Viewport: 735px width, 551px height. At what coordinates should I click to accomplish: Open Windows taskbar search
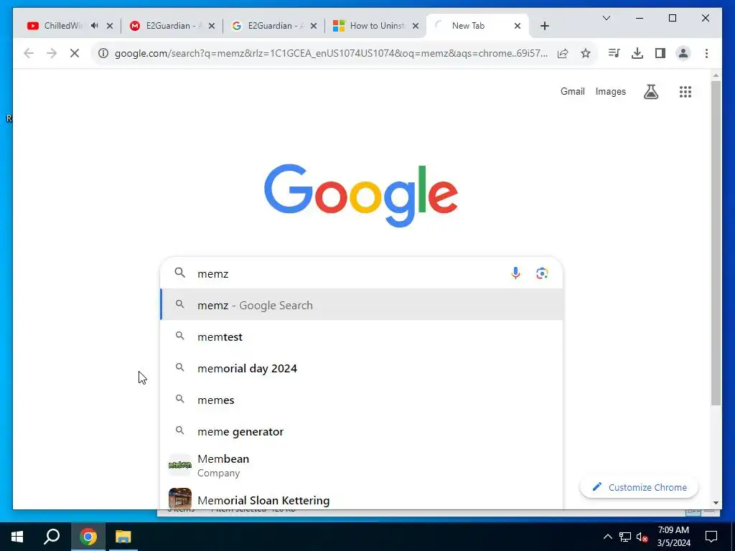pos(52,537)
